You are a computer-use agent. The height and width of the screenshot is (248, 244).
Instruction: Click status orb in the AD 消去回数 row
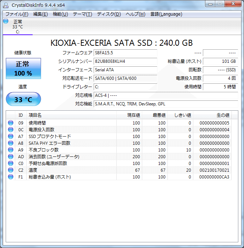pos(11,156)
